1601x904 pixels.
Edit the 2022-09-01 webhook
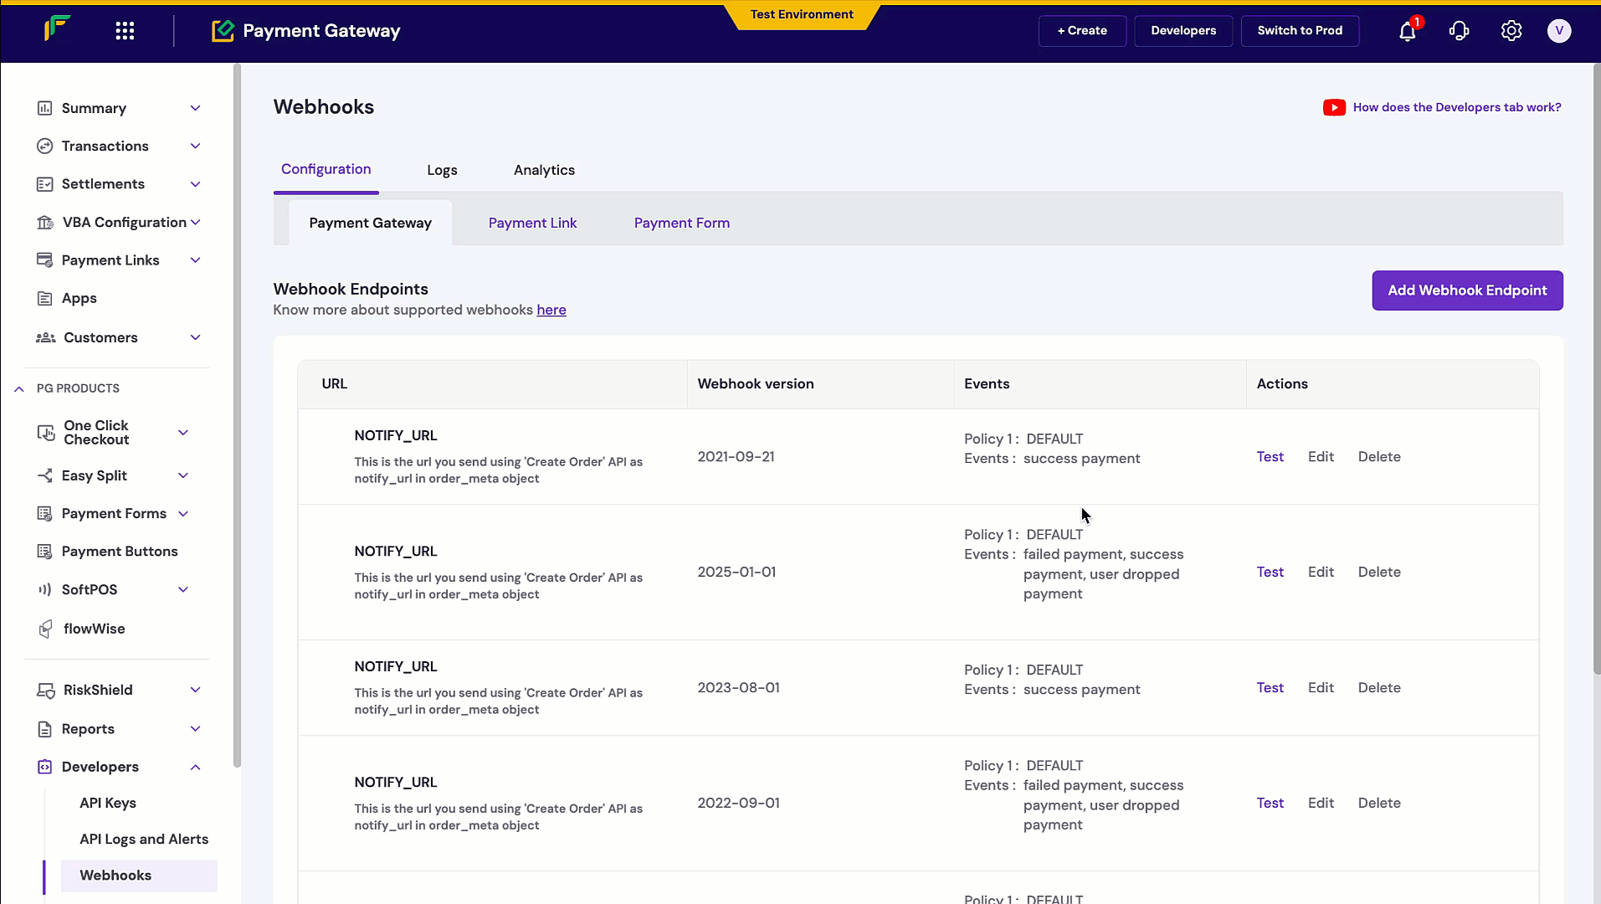coord(1321,804)
